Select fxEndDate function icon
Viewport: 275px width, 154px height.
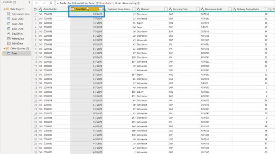click(9, 43)
